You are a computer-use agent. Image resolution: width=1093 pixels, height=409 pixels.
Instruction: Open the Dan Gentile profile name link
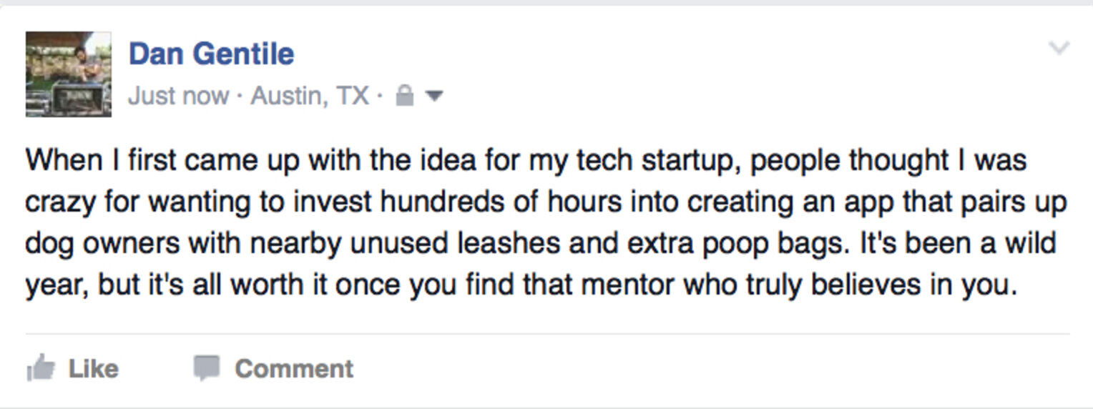(212, 54)
